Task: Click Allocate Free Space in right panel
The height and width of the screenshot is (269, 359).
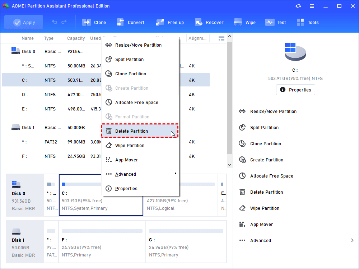Action: click(271, 176)
